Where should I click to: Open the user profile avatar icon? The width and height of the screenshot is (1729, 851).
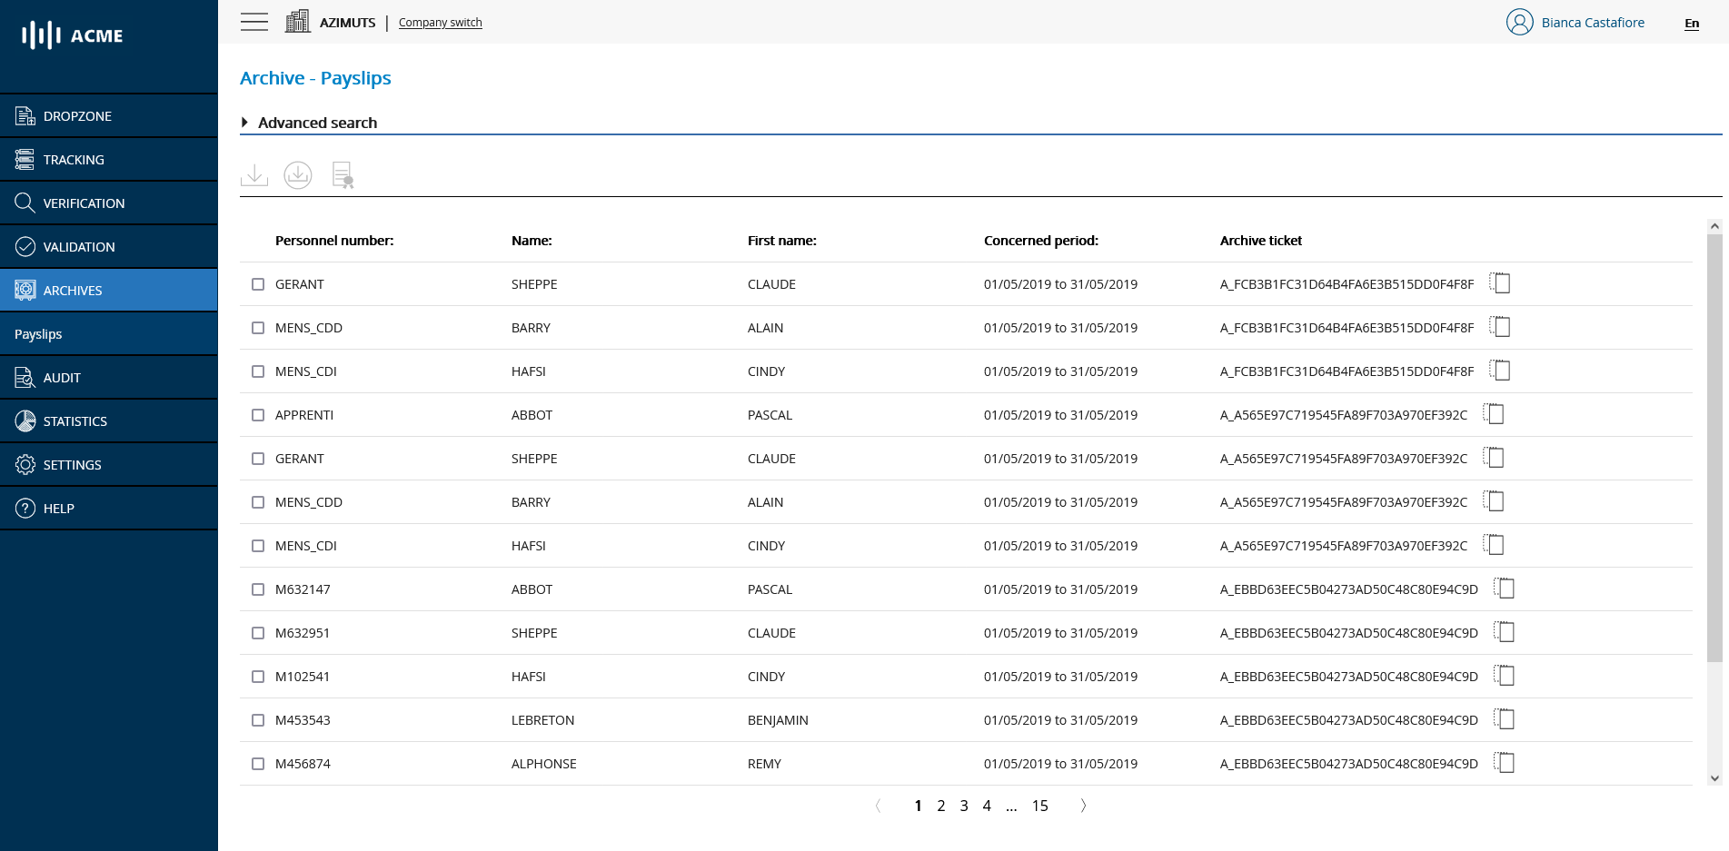(1519, 22)
